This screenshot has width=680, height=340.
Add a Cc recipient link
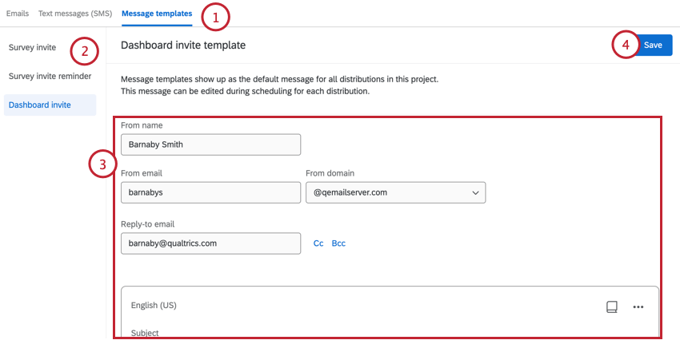[x=318, y=243]
